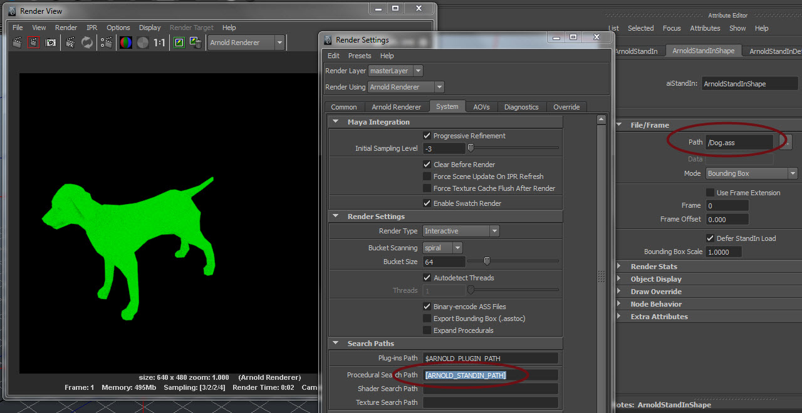Start IPR render with the IPR icon
Screen dimensions: 802x413
pyautogui.click(x=70, y=43)
